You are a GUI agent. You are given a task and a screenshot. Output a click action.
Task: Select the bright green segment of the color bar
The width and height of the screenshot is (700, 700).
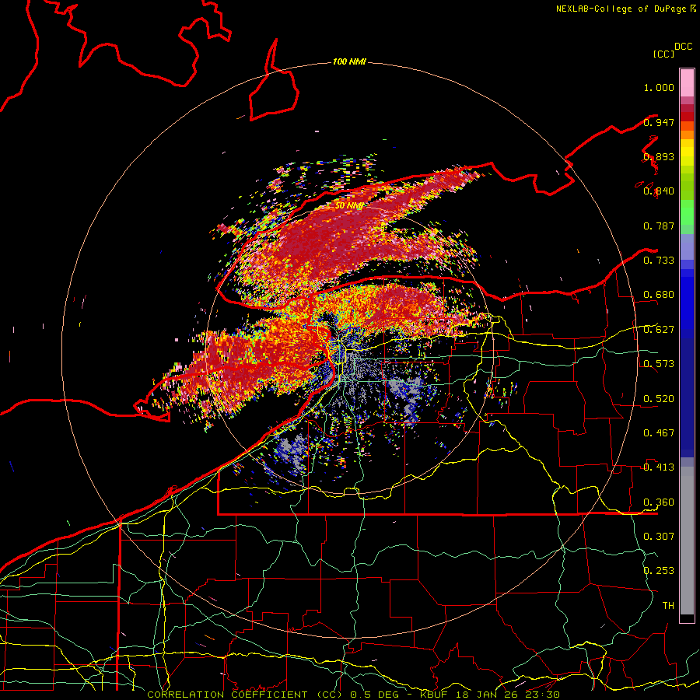pyautogui.click(x=687, y=212)
